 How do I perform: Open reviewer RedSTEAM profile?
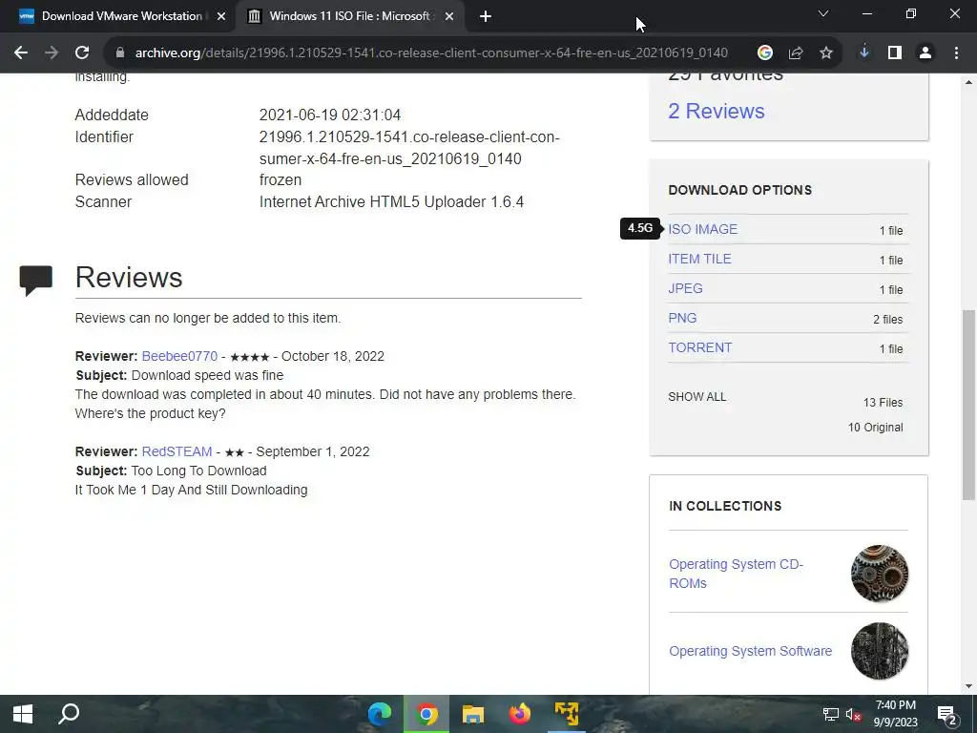(177, 451)
